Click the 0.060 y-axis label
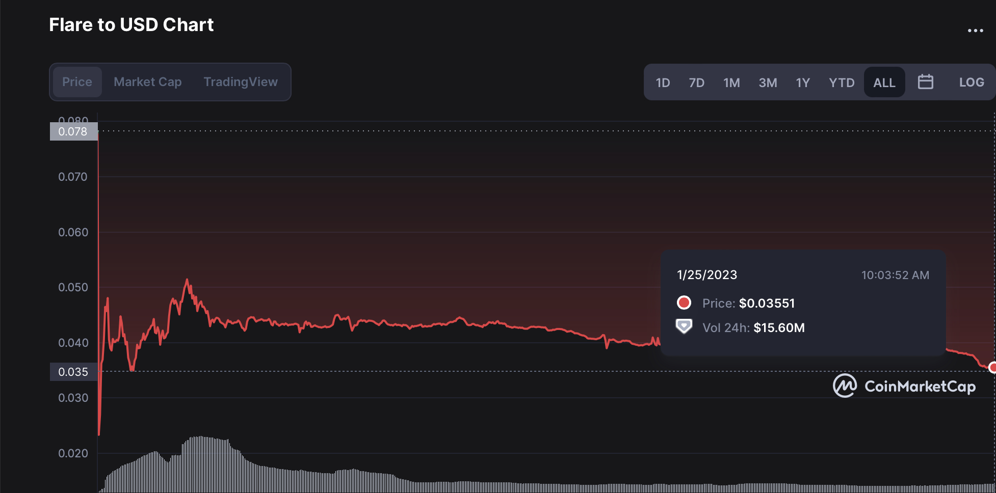This screenshot has height=493, width=996. (x=73, y=232)
